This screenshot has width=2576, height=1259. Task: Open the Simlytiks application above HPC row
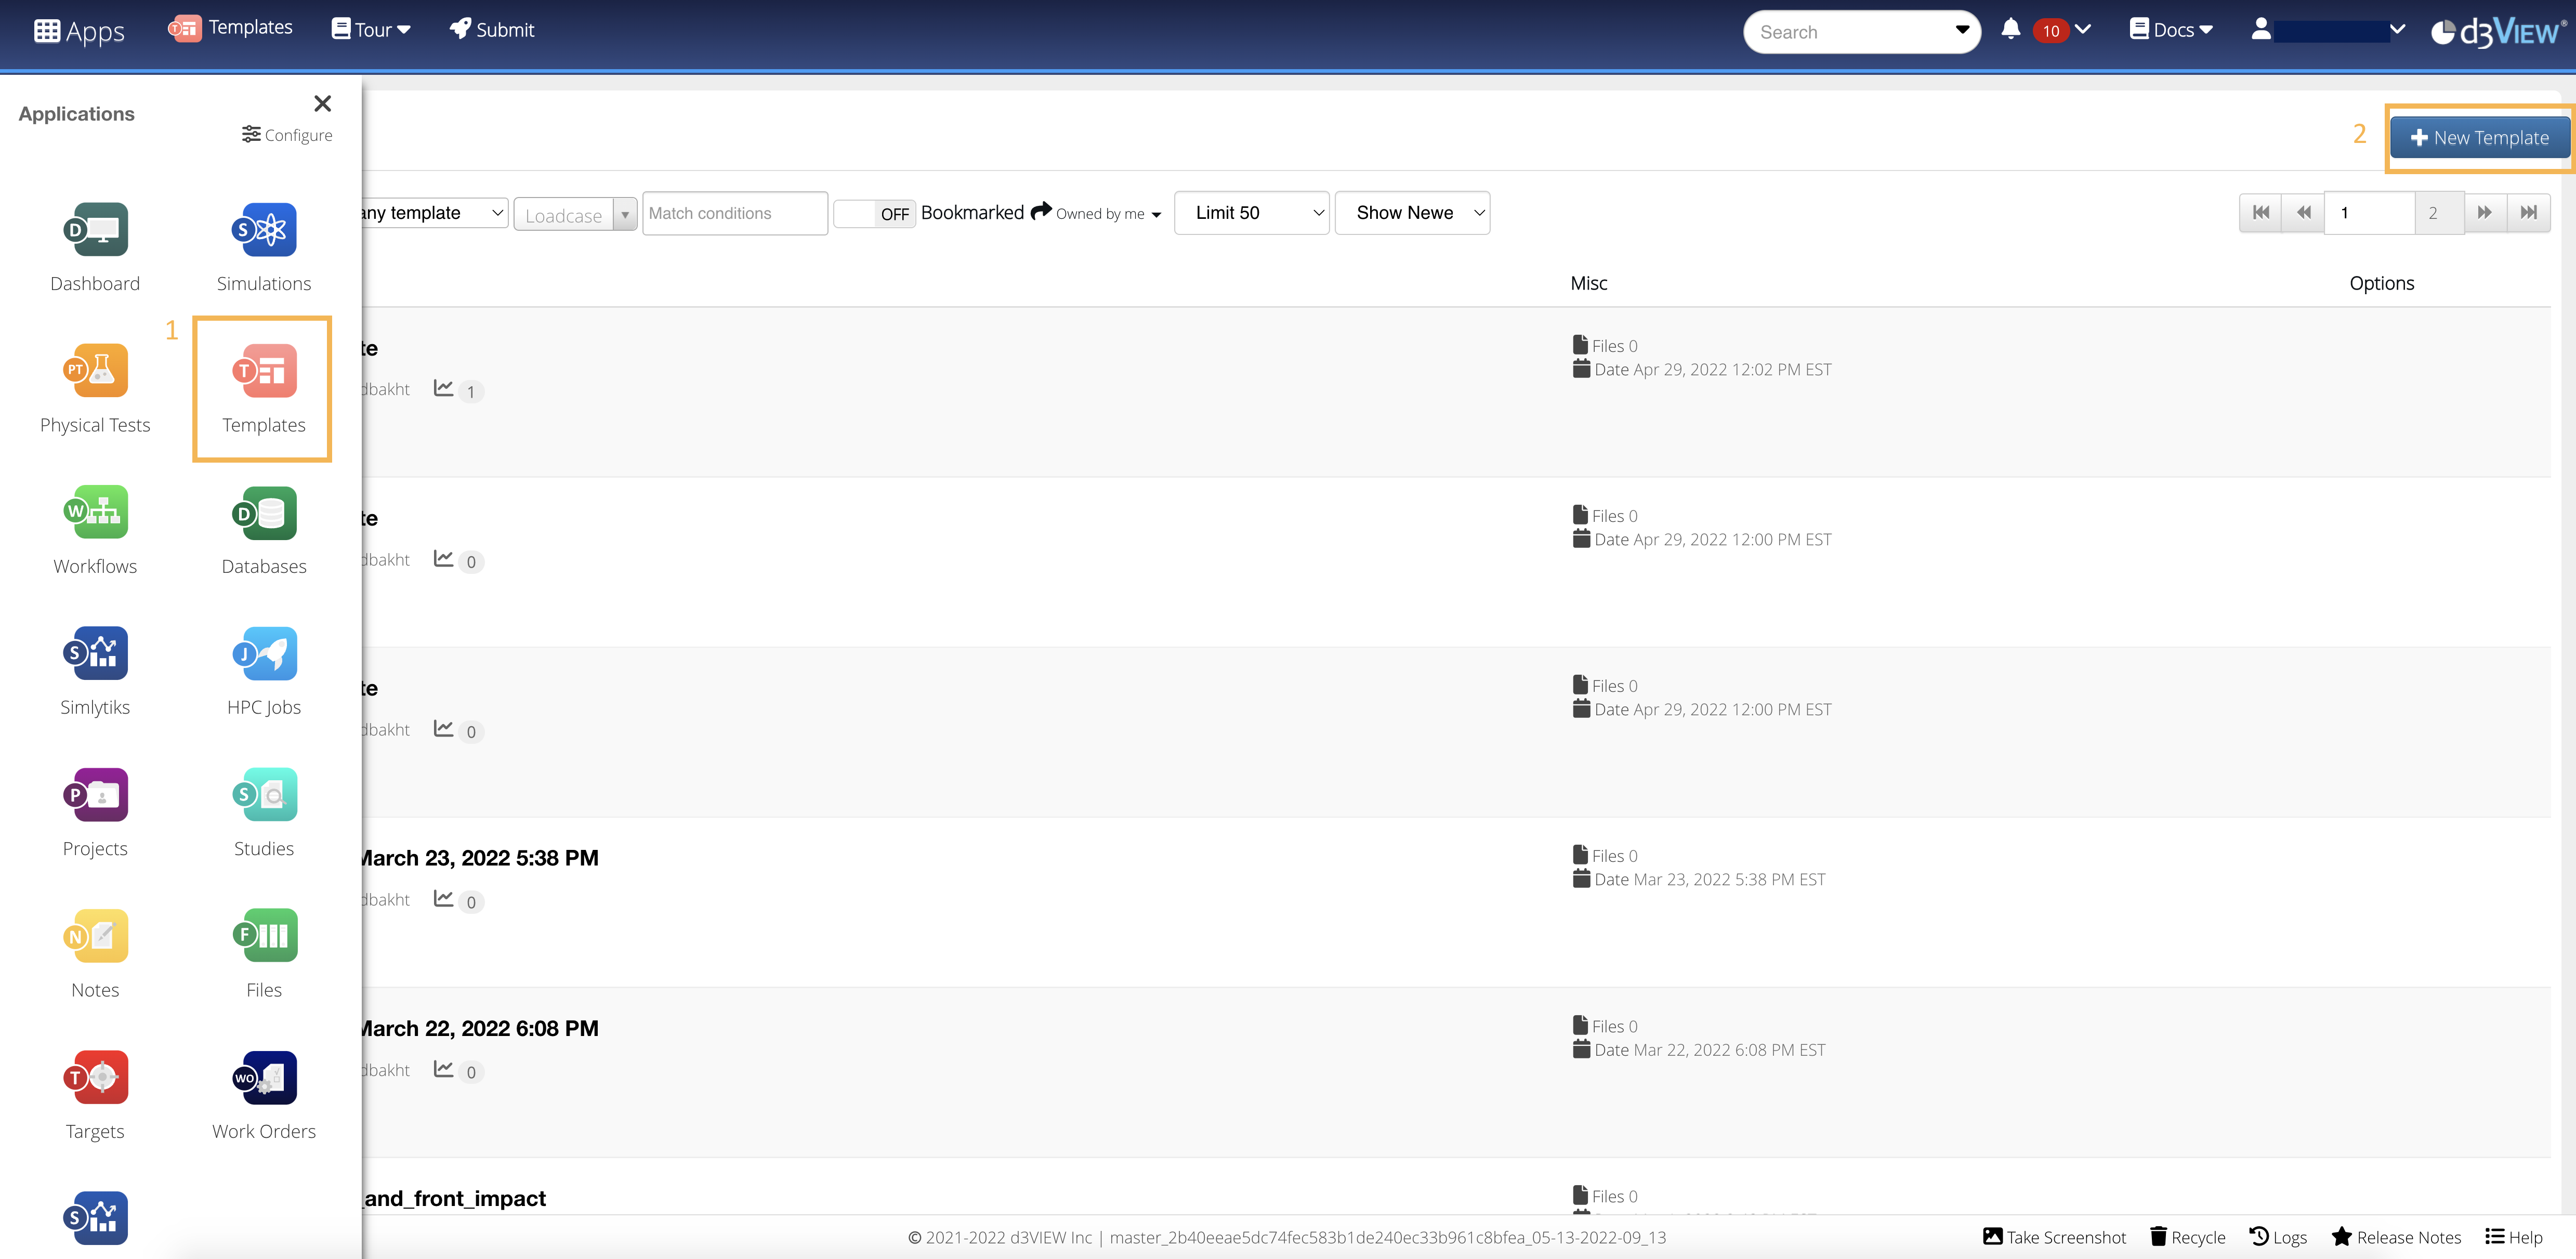[x=95, y=671]
